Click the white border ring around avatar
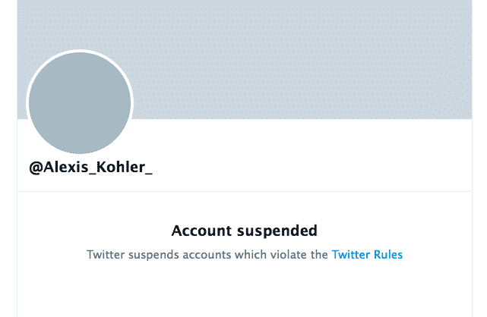This screenshot has height=317, width=487. (79, 52)
